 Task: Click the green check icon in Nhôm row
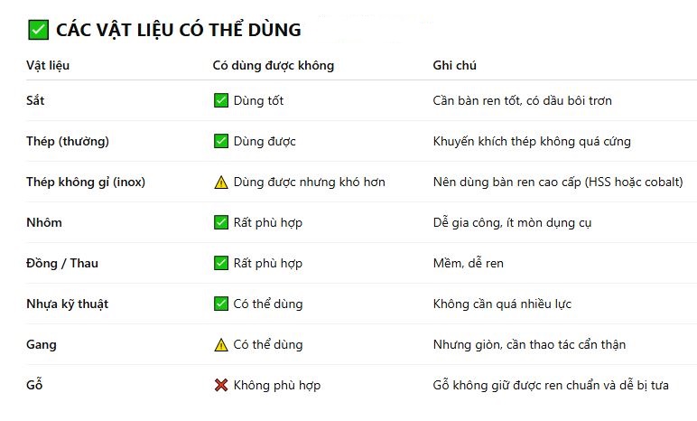(221, 222)
